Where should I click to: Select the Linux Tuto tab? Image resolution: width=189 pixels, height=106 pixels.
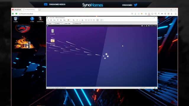coord(67,24)
